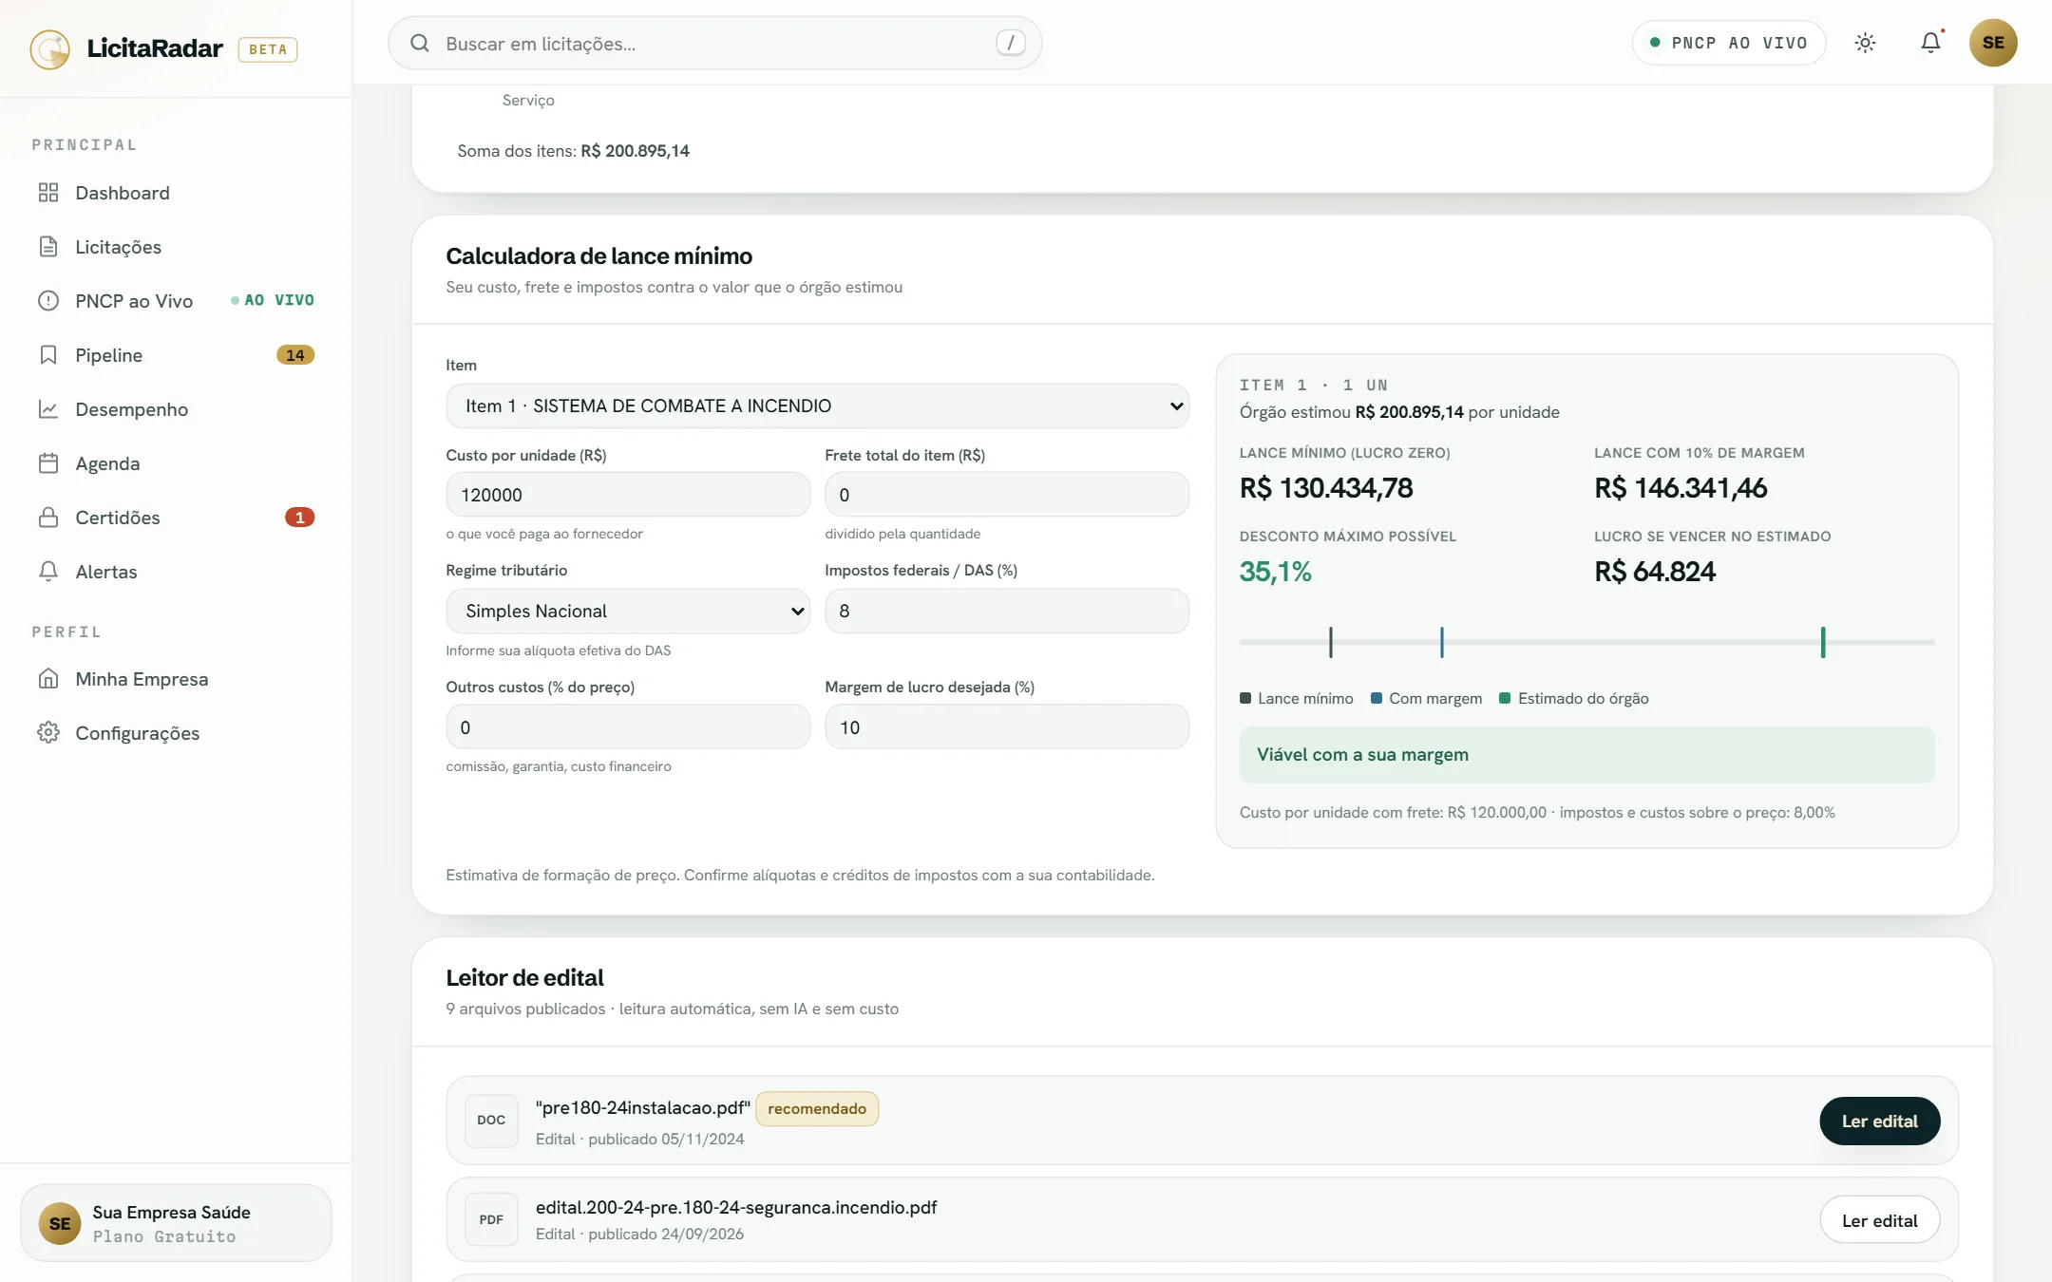2052x1282 pixels.
Task: Open the Regime tributário dropdown
Action: coord(627,612)
